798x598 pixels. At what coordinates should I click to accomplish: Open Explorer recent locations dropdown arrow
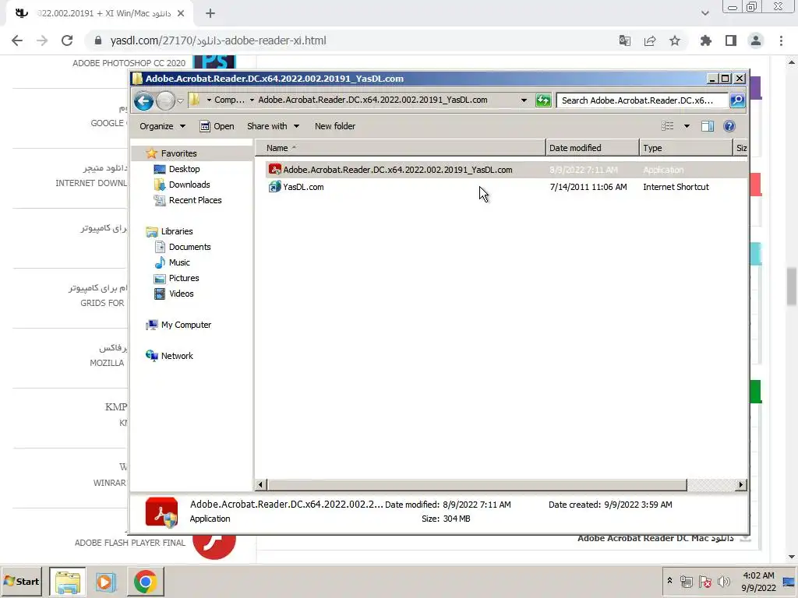point(180,100)
